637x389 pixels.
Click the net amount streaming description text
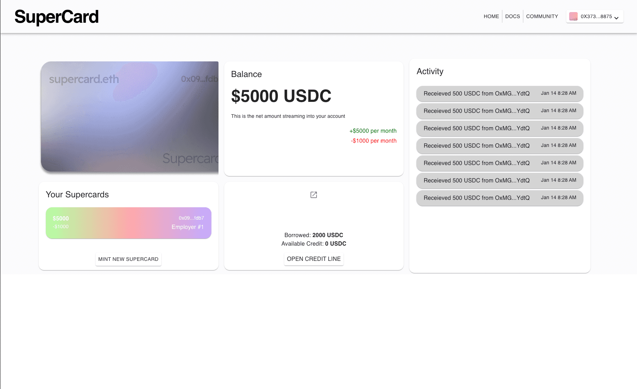[288, 116]
